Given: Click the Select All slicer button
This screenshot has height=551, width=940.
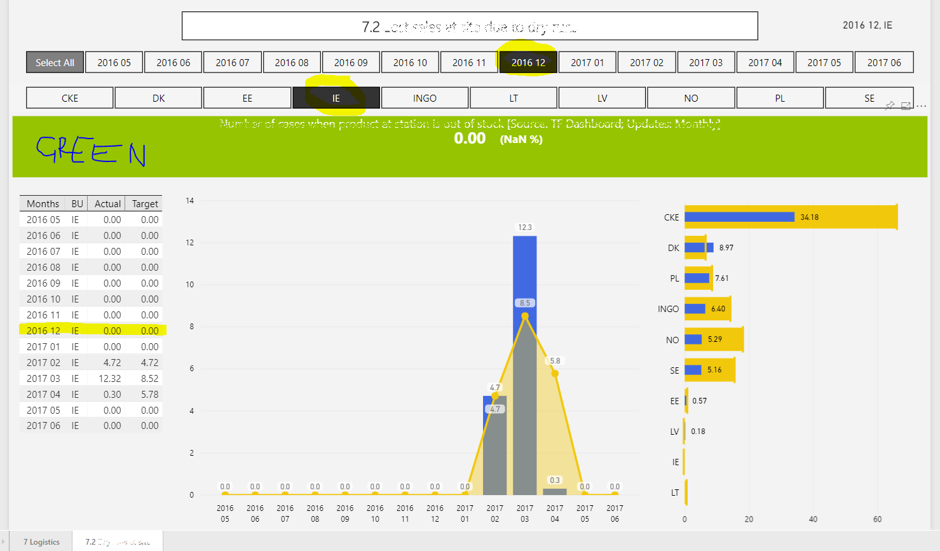Looking at the screenshot, I should tap(55, 62).
